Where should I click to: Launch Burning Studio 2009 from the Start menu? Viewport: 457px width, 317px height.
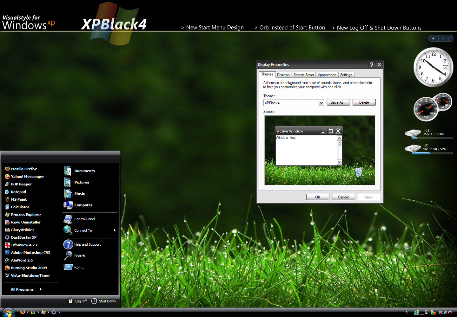pos(26,268)
